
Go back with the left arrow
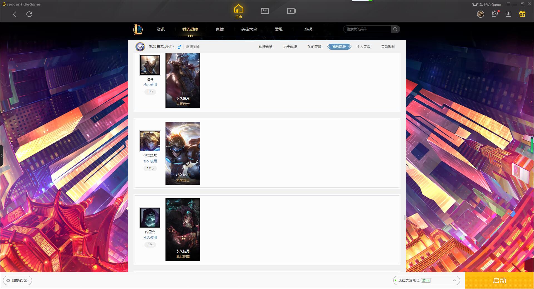click(15, 14)
